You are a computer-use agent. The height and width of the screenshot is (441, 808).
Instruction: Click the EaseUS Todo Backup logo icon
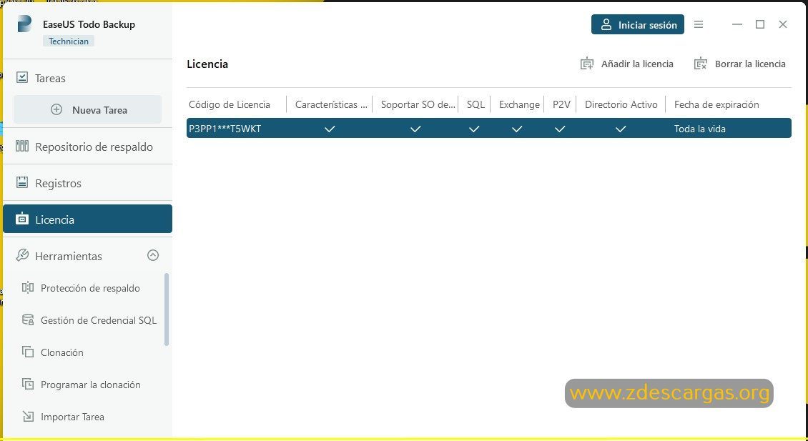tap(24, 24)
